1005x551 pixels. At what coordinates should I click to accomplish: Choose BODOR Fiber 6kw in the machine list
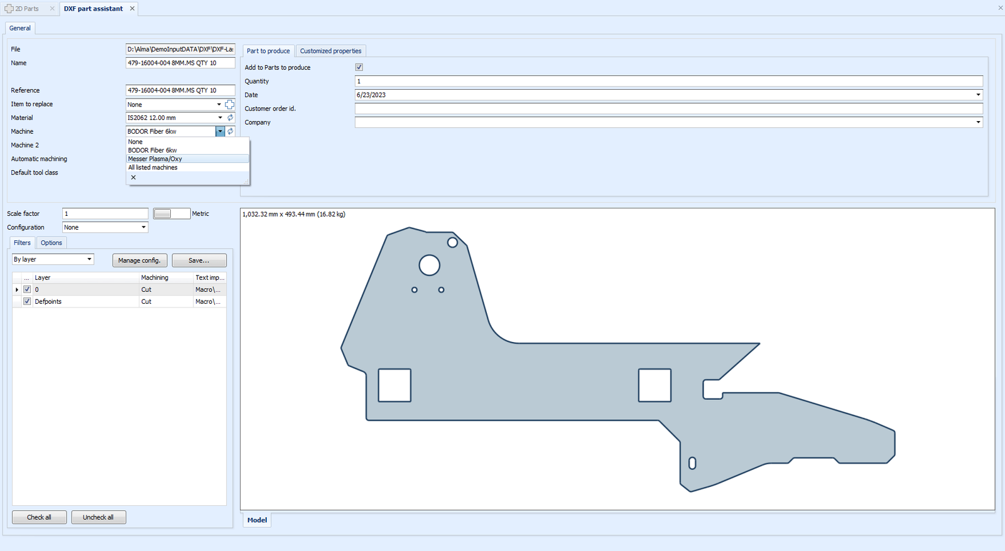point(188,150)
